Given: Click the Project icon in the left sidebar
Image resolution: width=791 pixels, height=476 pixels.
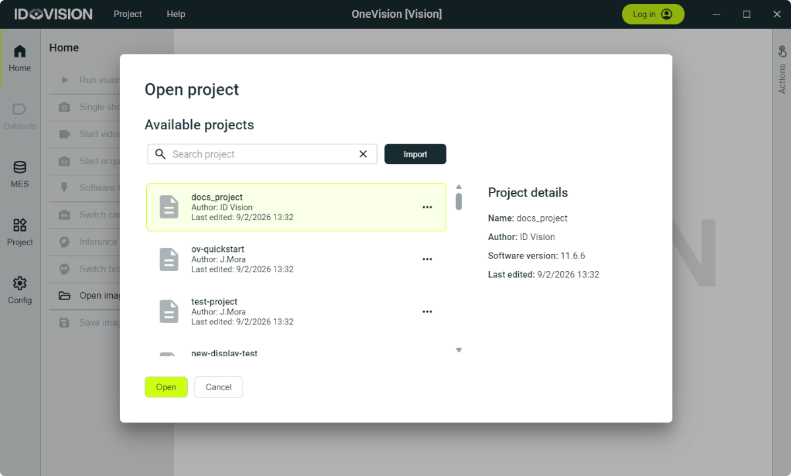Looking at the screenshot, I should 19,231.
